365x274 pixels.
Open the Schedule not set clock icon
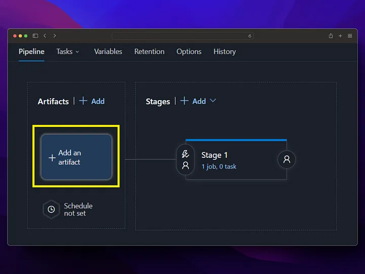51,209
